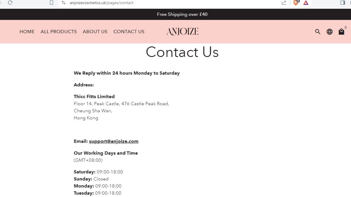
Task: Open the shopping bag cart icon
Action: click(341, 32)
